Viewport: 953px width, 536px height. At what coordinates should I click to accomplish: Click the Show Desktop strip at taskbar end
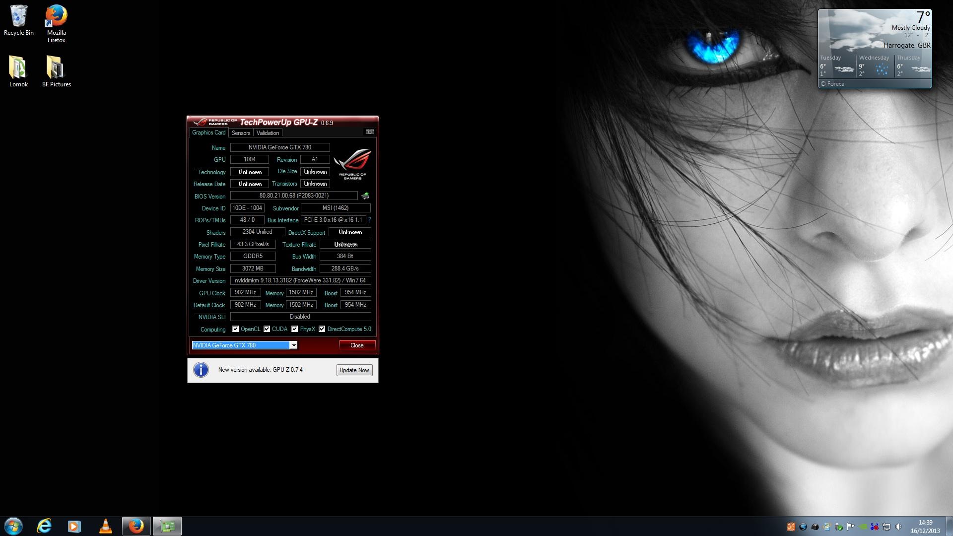(x=949, y=526)
